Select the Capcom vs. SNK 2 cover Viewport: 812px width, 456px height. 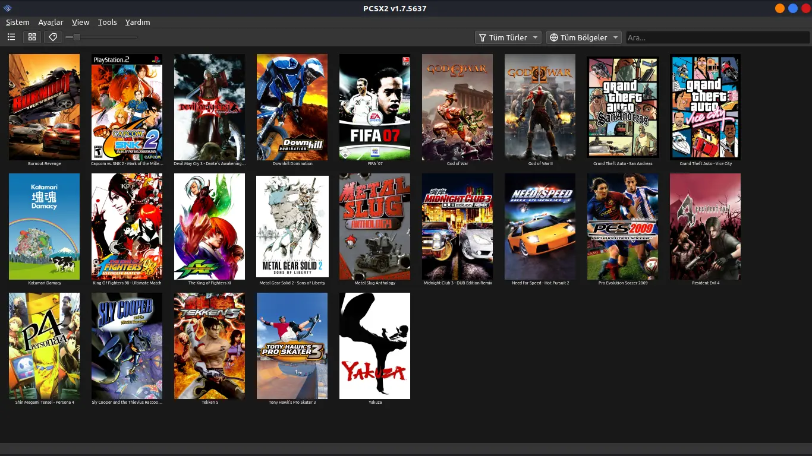point(127,107)
